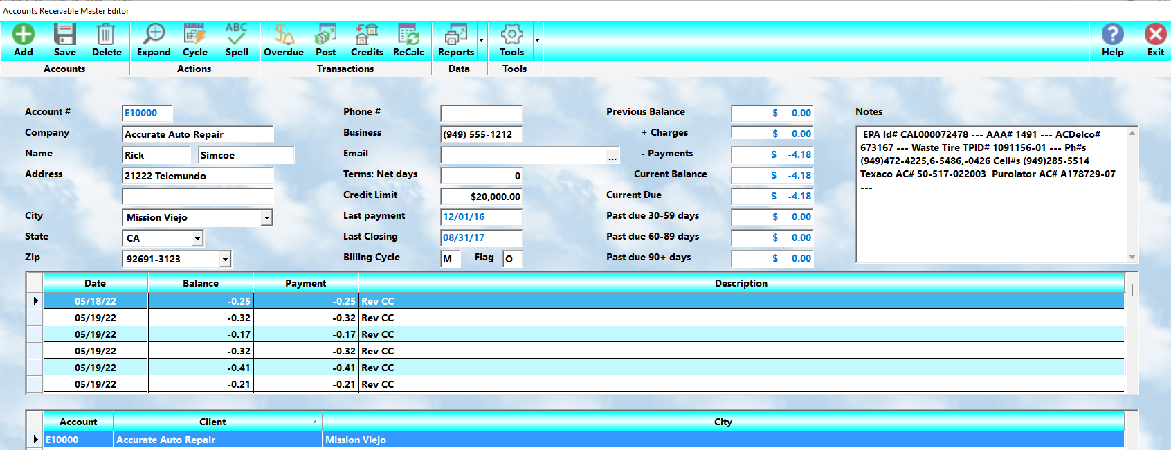1171x450 pixels.
Task: Edit the Address line 21222 Telemundo
Action: coord(198,176)
